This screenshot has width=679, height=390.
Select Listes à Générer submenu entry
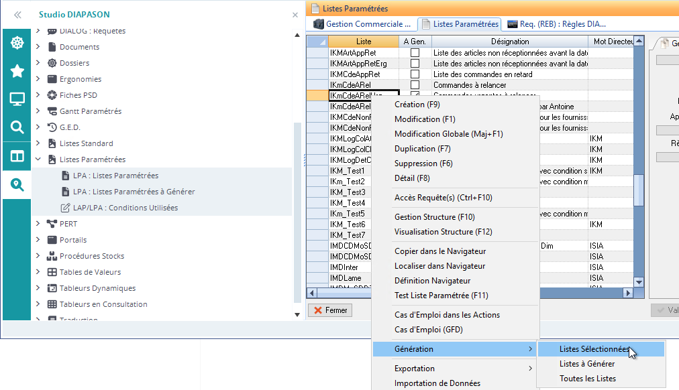point(586,364)
